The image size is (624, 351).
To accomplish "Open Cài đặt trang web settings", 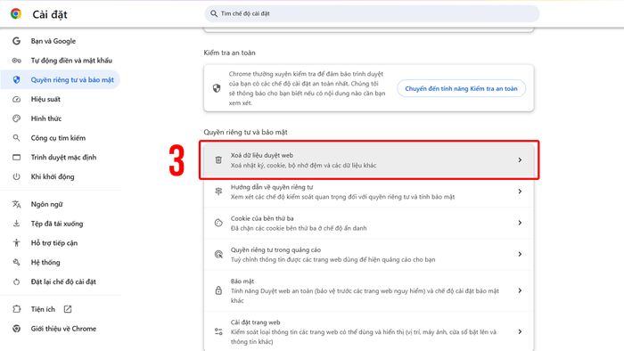I will (x=368, y=331).
